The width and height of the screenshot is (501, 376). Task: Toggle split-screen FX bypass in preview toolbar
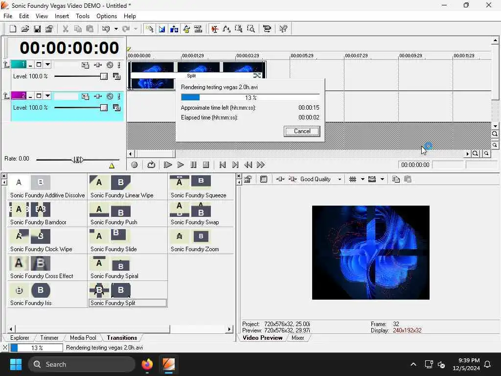[293, 179]
